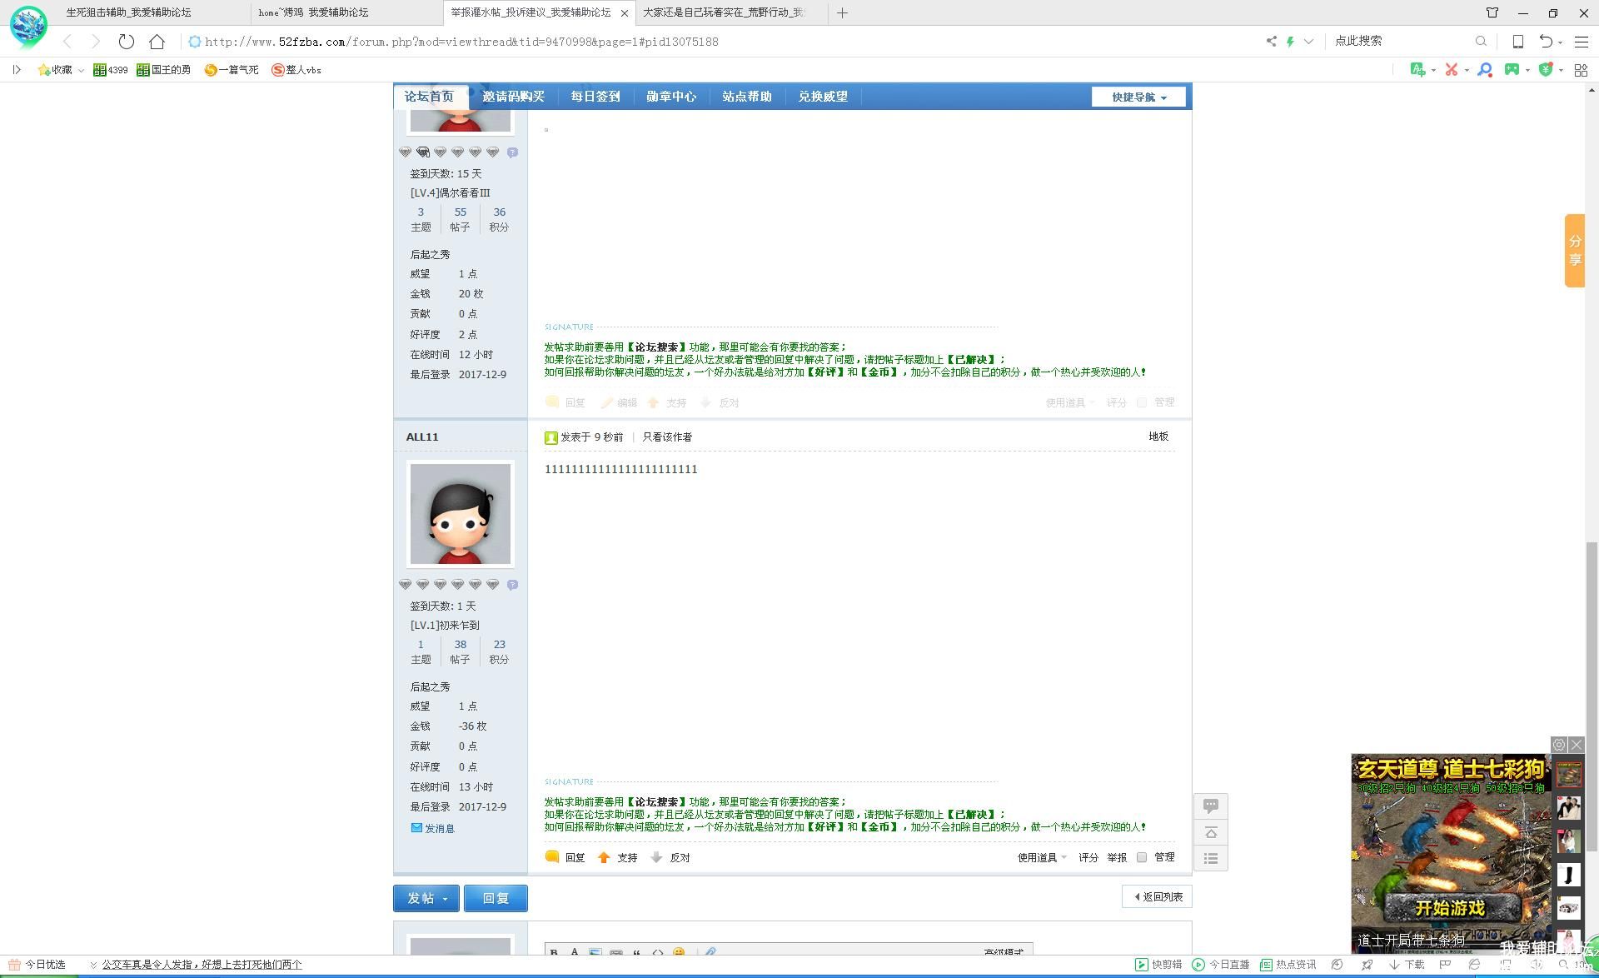Open 下载 downloads in status bar

click(x=1407, y=965)
